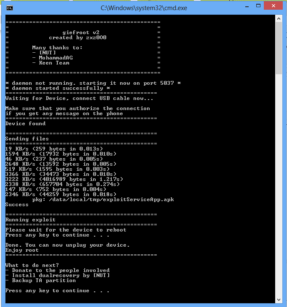Click the 'Running exploit' heading line
This screenshot has height=307, width=287.
[x=30, y=220]
